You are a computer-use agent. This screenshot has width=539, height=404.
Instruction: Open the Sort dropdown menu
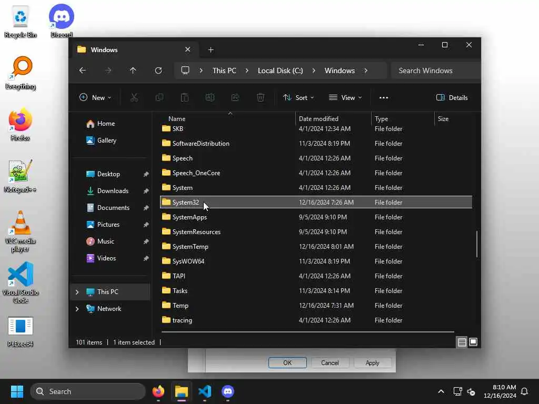(x=298, y=97)
